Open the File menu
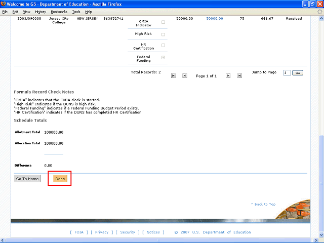 [x=5, y=12]
